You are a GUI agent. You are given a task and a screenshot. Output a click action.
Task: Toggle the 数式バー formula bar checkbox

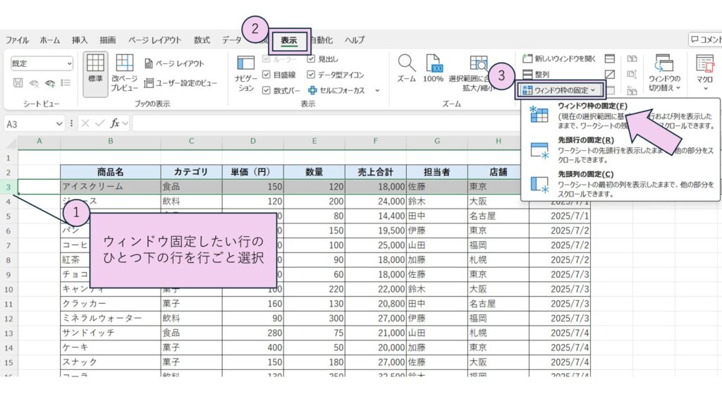(267, 90)
